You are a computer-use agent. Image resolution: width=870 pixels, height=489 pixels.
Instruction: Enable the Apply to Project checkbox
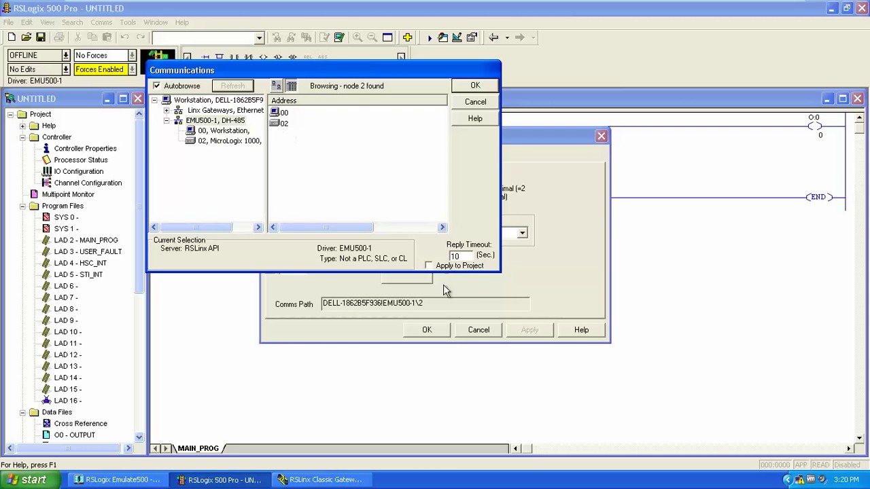428,265
